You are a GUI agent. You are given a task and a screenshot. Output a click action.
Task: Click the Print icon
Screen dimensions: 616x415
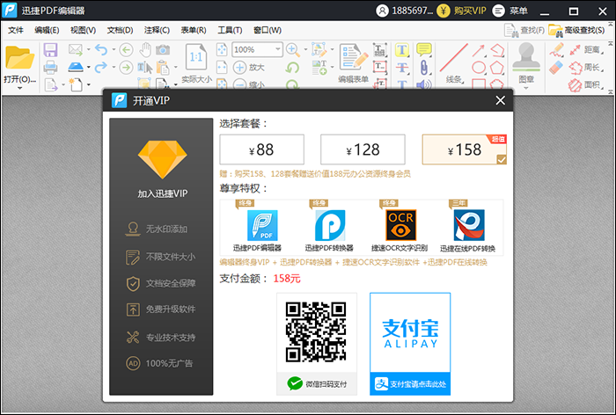[x=50, y=68]
